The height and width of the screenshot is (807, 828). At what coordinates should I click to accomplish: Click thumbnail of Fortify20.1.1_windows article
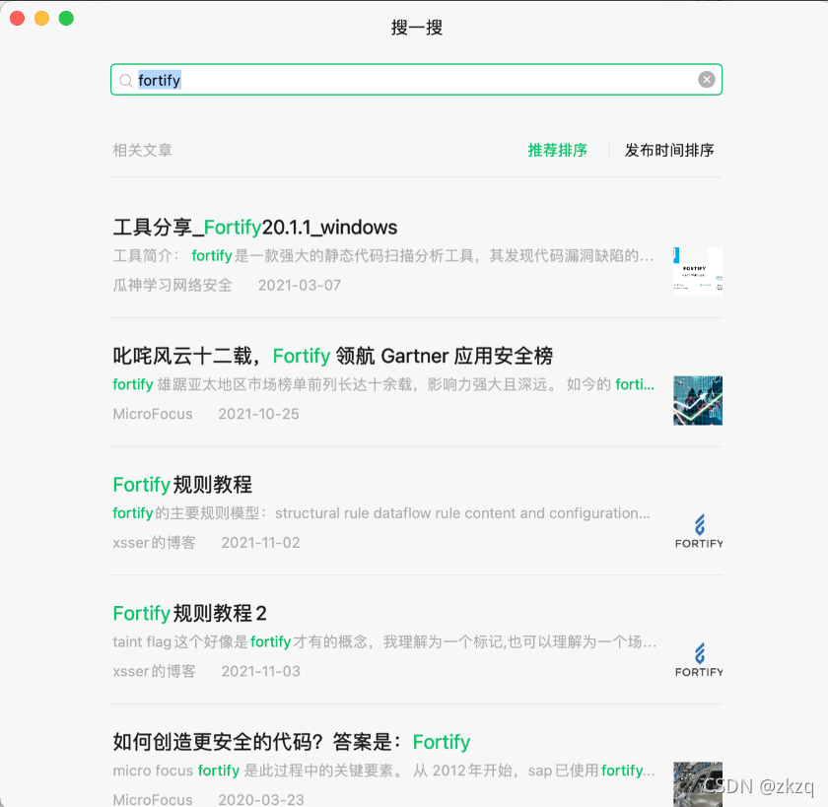[698, 272]
